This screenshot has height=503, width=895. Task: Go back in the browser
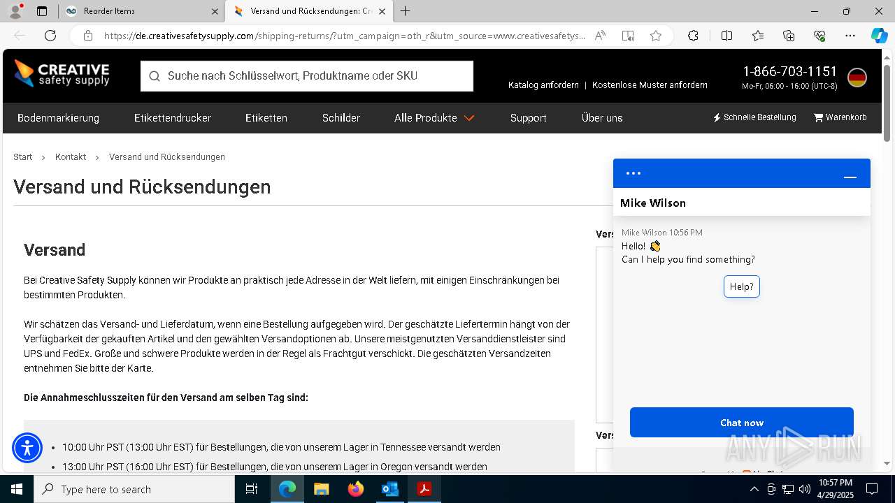[20, 36]
